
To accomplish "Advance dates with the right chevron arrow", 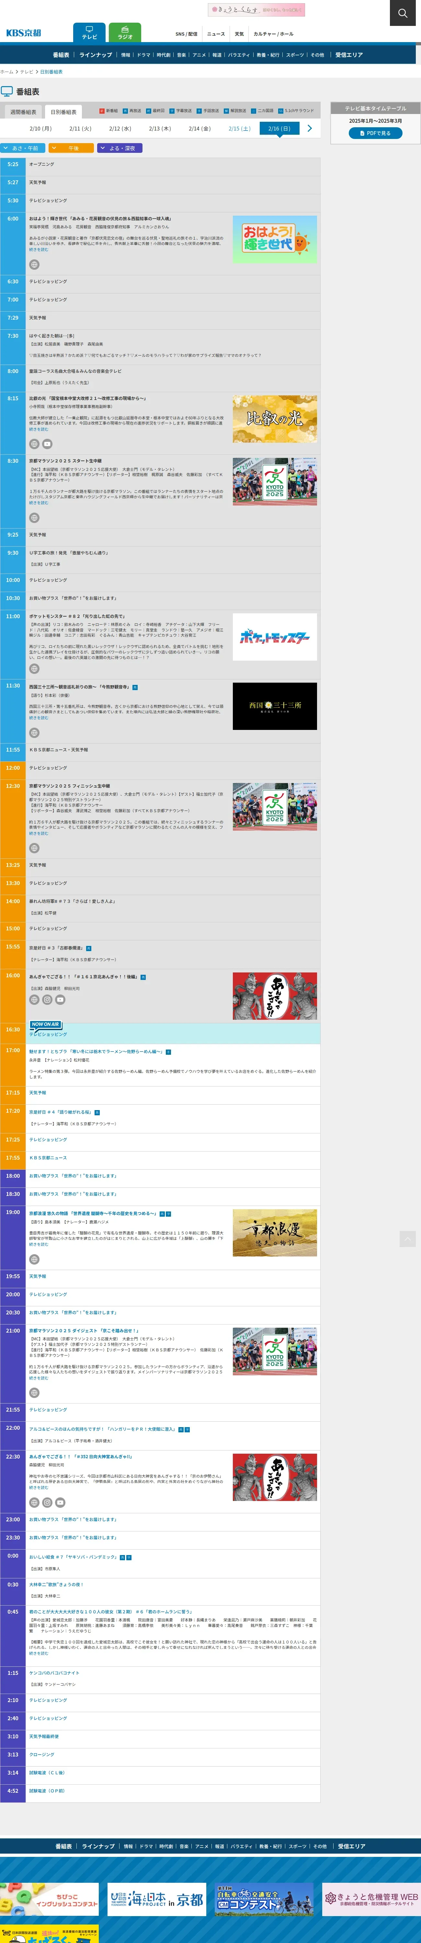I will click(309, 128).
